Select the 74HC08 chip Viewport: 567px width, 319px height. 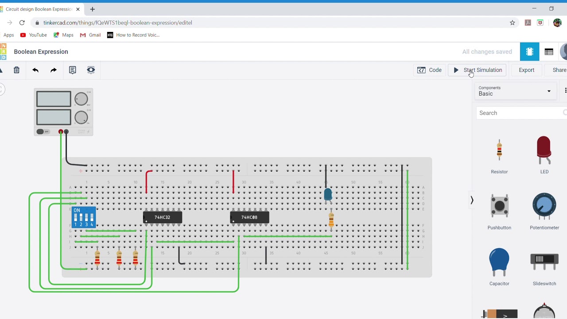tap(249, 217)
